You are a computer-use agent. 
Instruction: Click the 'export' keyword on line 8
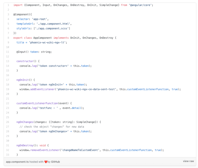pyautogui.click(x=18, y=38)
